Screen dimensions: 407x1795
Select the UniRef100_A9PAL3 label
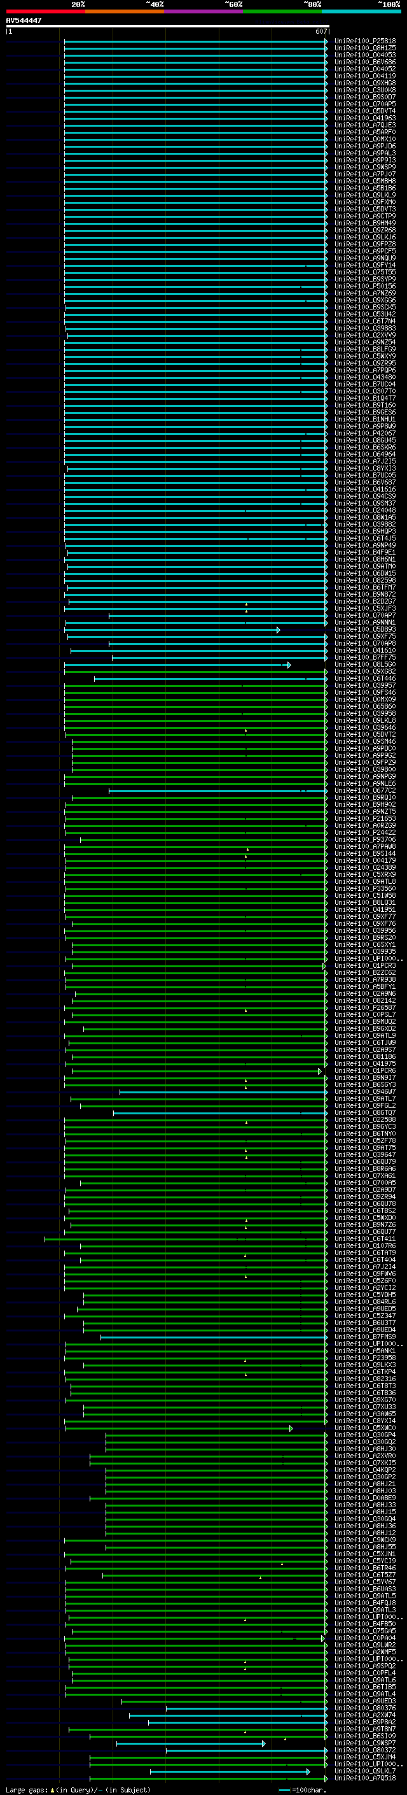tap(365, 153)
